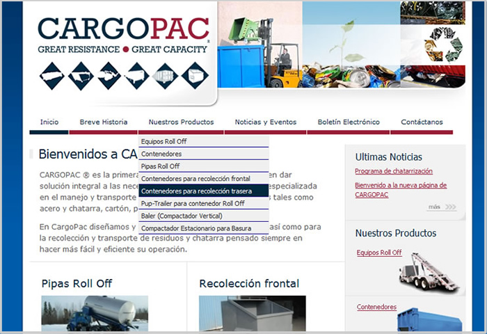Image resolution: width=487 pixels, height=334 pixels.
Task: Click the Ultimas Noticias heading
Action: (388, 157)
